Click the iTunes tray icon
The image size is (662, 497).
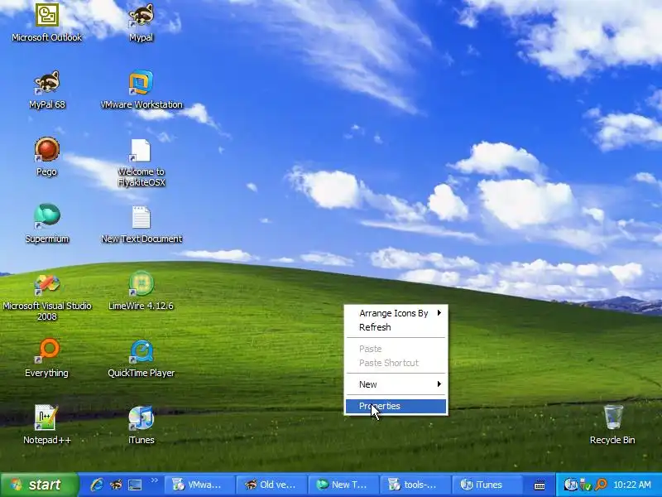click(x=571, y=485)
